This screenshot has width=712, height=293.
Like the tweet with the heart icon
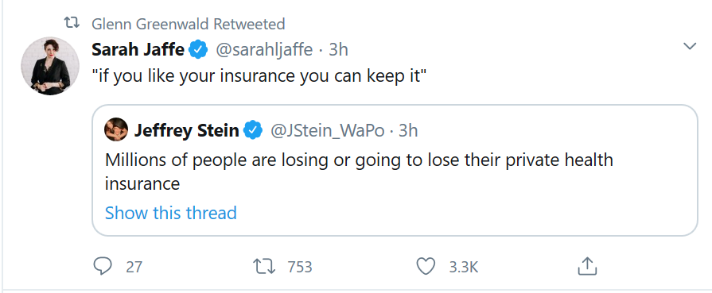coord(426,266)
